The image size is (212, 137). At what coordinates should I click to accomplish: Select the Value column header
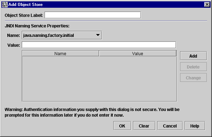(x=138, y=53)
